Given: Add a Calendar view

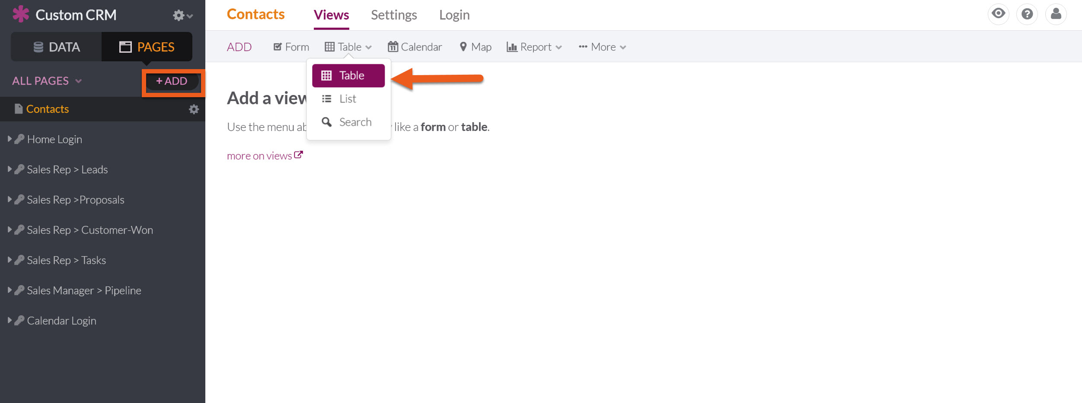Looking at the screenshot, I should coord(415,47).
